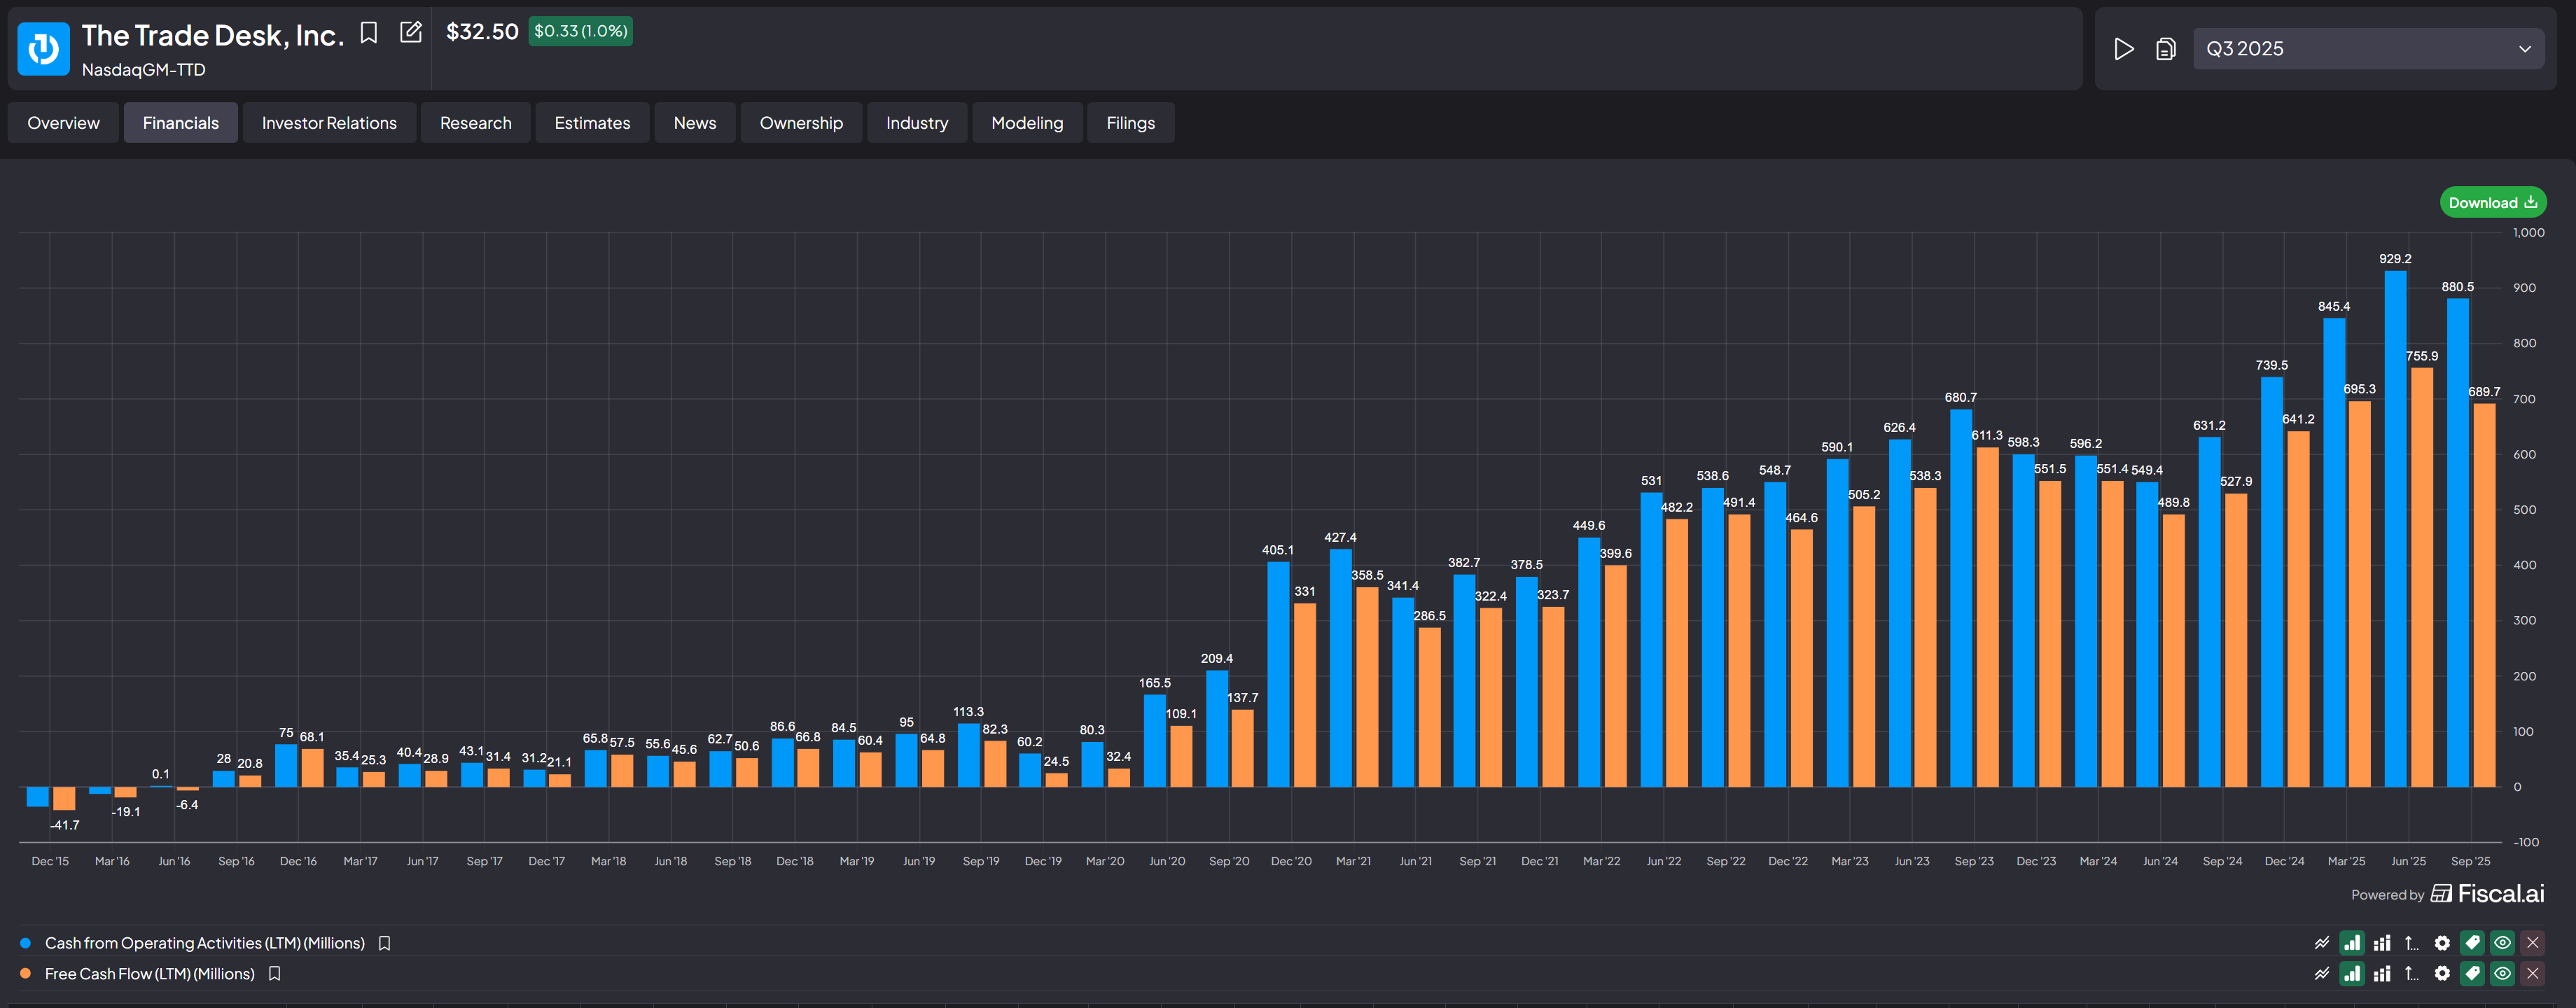The image size is (2576, 1008).
Task: Click the document copy icon beside period selector
Action: point(2165,49)
